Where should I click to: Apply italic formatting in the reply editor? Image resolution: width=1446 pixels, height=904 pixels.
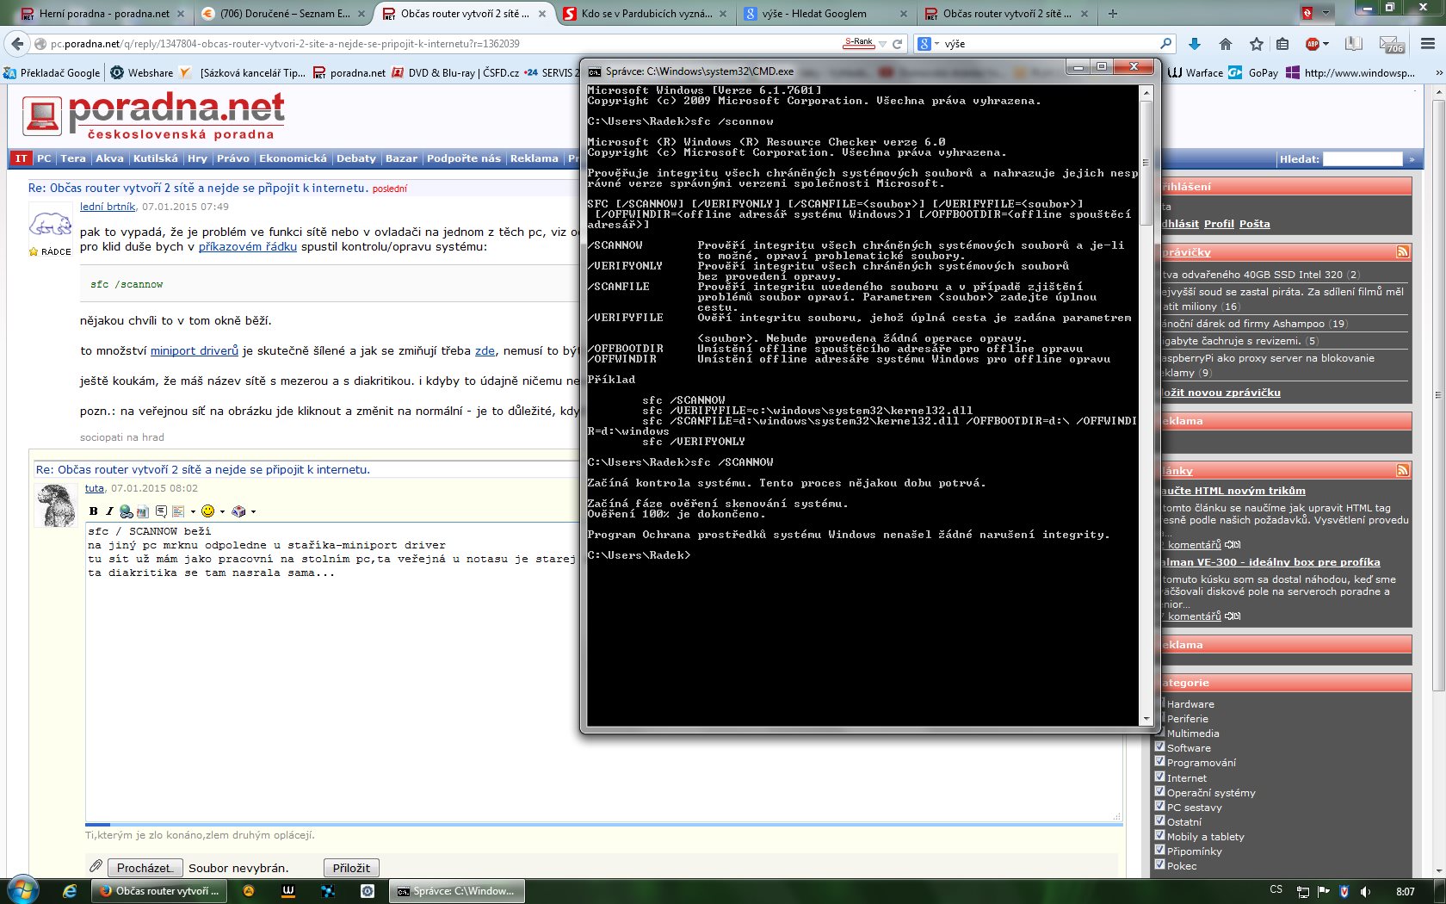coord(109,511)
